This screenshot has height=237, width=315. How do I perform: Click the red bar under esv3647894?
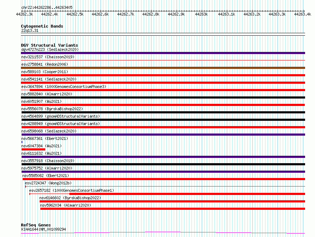tap(167, 90)
